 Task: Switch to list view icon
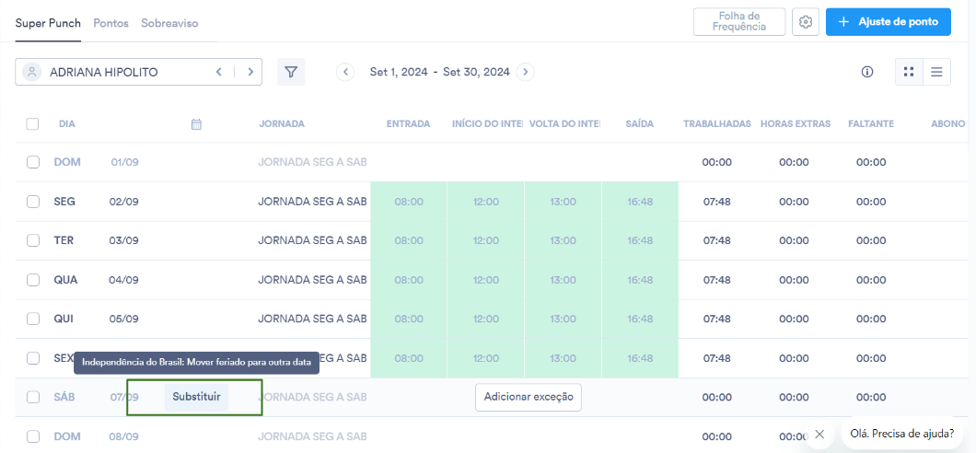(x=936, y=72)
